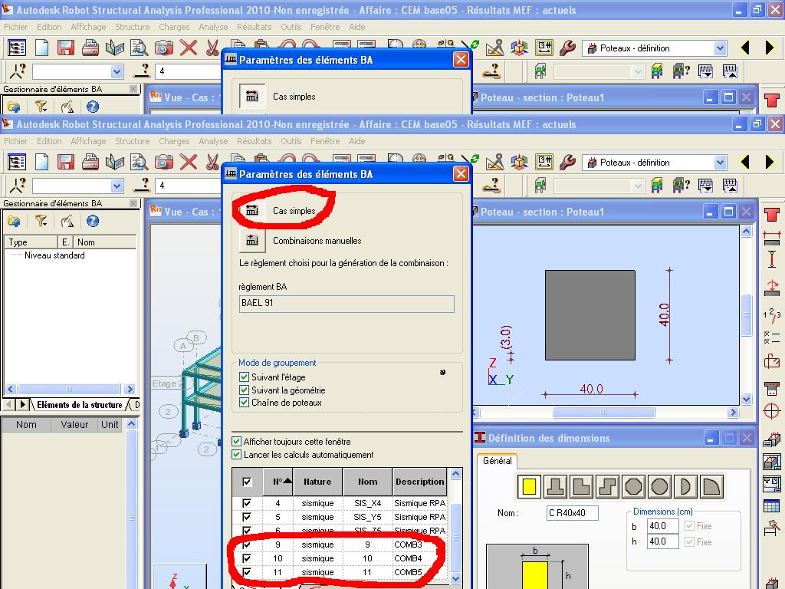785x589 pixels.
Task: Click left scroll arrow of Gestionnaire tree panel
Action: click(10, 389)
